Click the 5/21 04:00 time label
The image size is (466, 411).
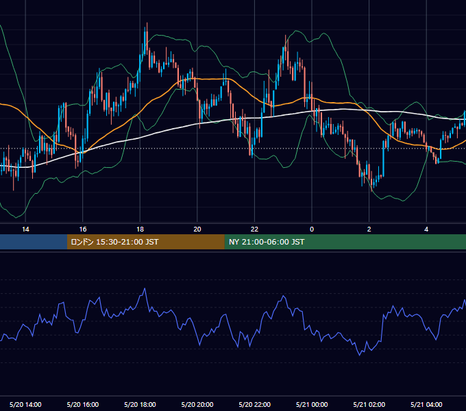point(426,404)
